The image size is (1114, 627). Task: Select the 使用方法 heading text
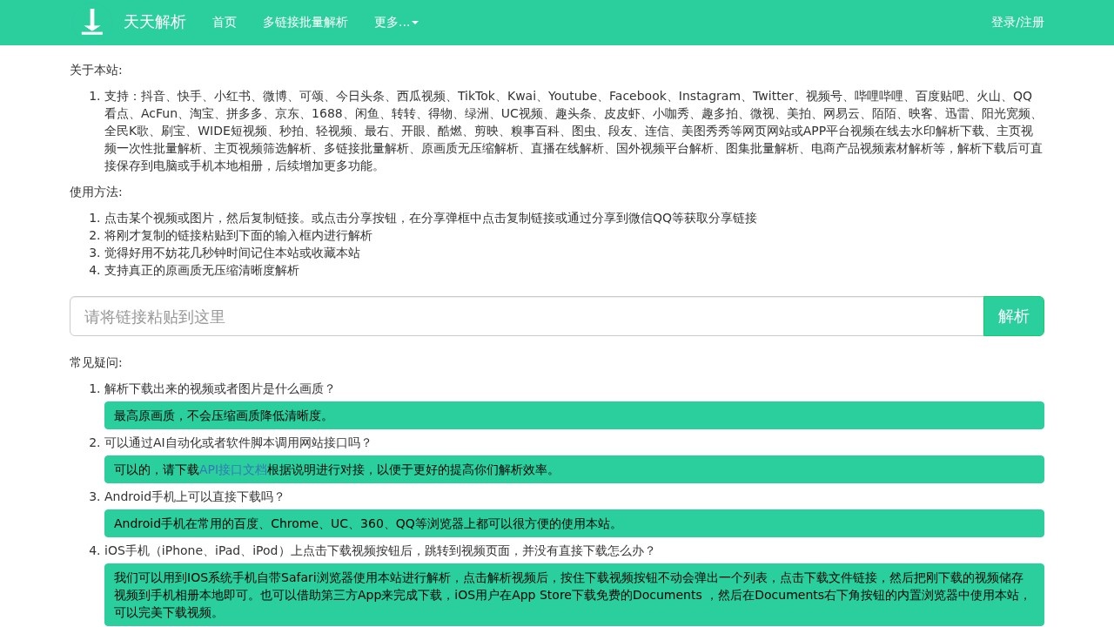pos(96,192)
